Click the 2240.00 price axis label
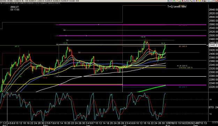218x126 pixels. point(213,83)
